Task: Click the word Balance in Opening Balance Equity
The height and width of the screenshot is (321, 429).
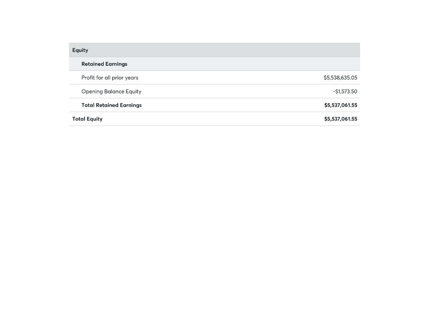Action: 114,92
